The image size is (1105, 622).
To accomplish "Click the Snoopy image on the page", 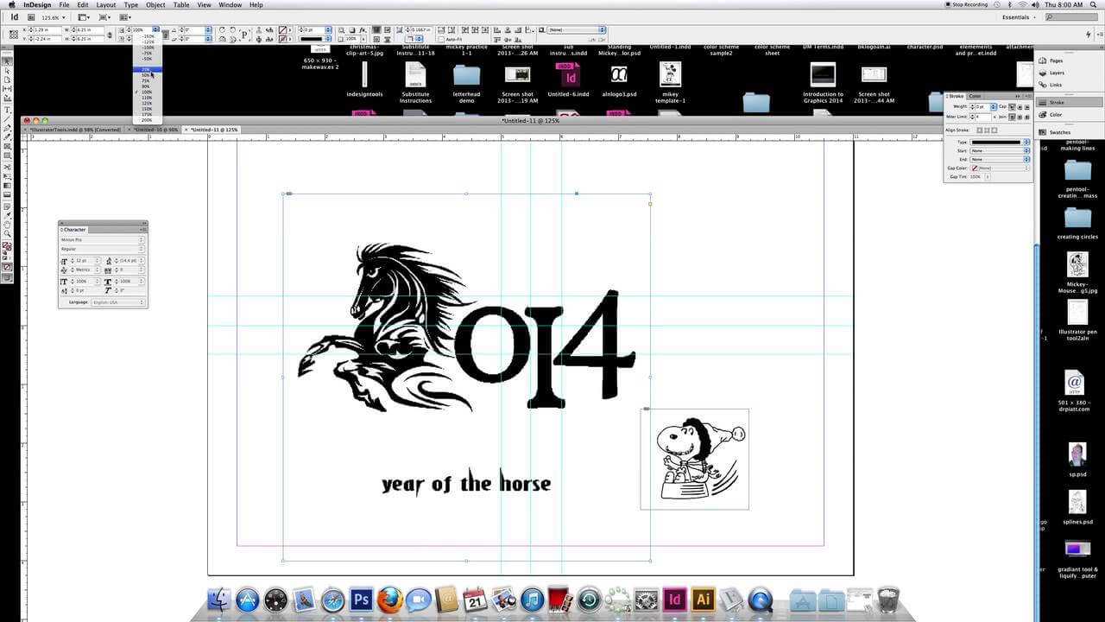I will [695, 459].
